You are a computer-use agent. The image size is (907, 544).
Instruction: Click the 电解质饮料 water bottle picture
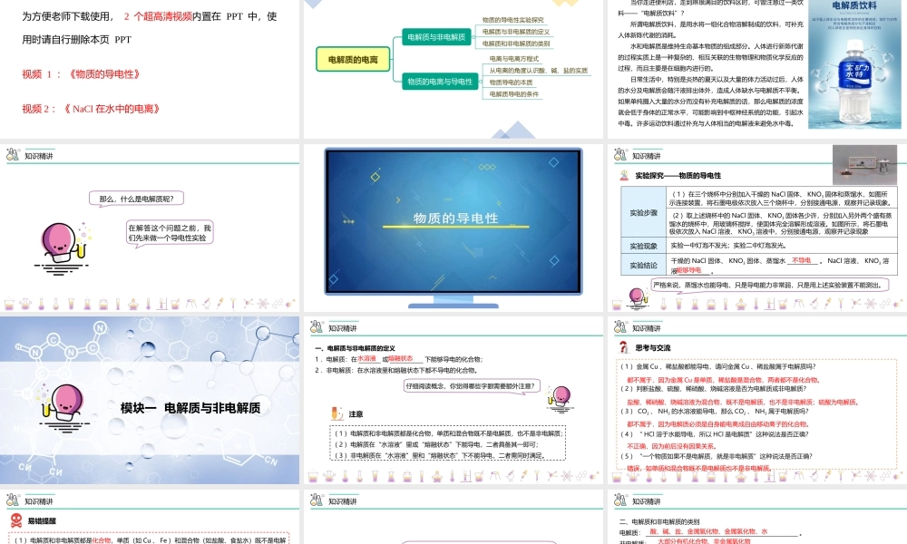point(854,64)
